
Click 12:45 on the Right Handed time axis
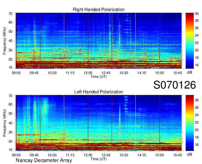tap(106, 73)
